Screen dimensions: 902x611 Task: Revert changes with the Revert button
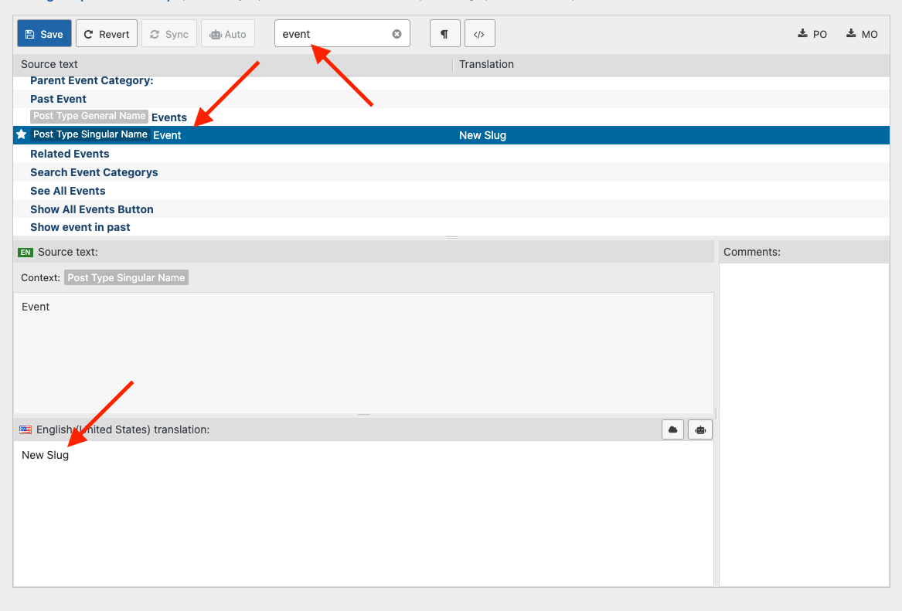point(107,34)
